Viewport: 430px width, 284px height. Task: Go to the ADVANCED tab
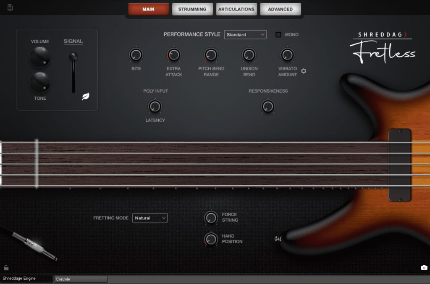click(280, 9)
